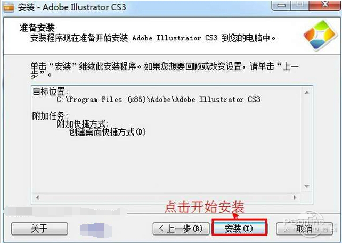Minimize the installer window
The width and height of the screenshot is (342, 243).
[281, 5]
